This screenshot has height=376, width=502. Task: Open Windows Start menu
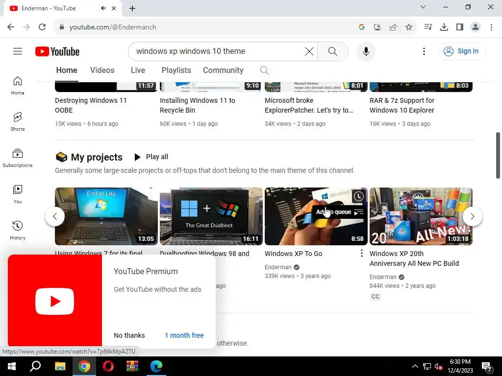pyautogui.click(x=12, y=366)
